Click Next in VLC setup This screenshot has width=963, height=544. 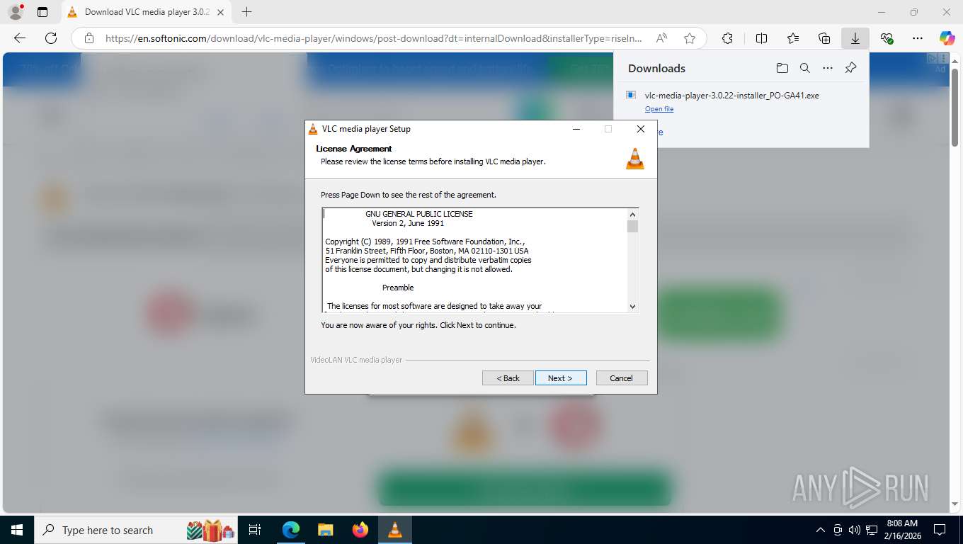[x=561, y=378]
